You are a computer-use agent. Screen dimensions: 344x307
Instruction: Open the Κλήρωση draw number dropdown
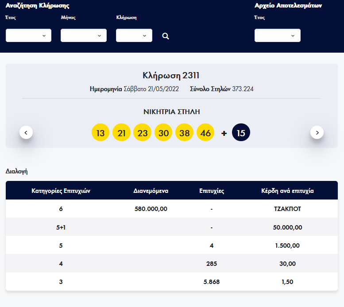tap(134, 35)
